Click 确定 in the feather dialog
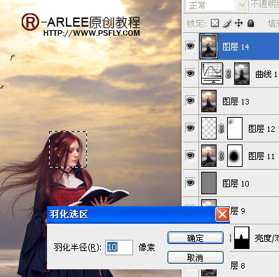279x277 pixels. click(196, 238)
